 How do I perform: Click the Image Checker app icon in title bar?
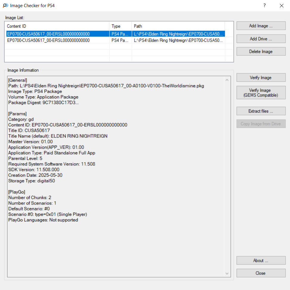tap(5, 5)
